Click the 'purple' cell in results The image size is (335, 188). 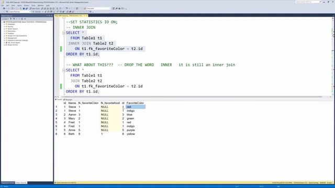[x=131, y=130]
